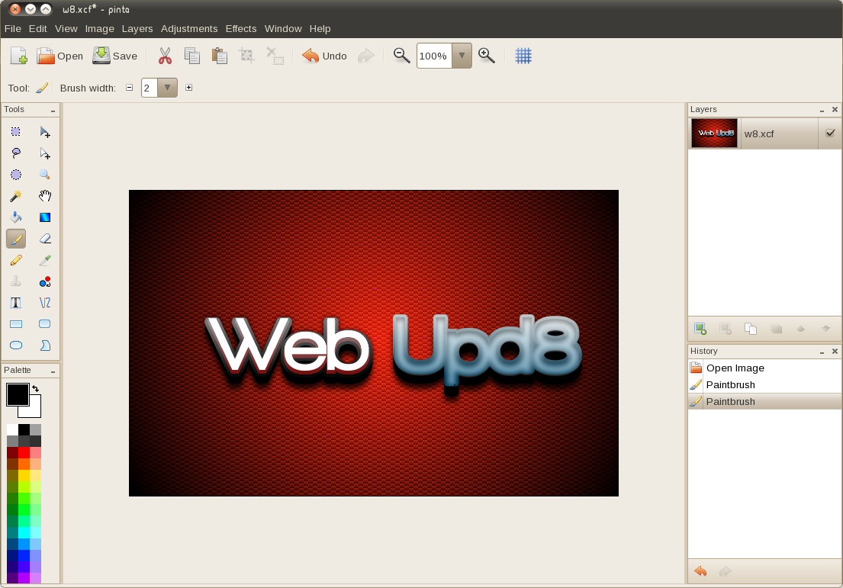Click the Open button
Screen dimensions: 843x588
coord(60,56)
